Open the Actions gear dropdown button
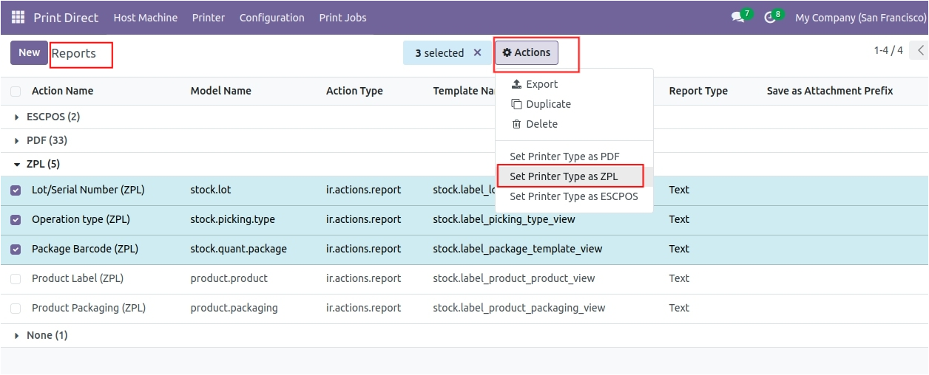The height and width of the screenshot is (375, 929). [x=527, y=52]
